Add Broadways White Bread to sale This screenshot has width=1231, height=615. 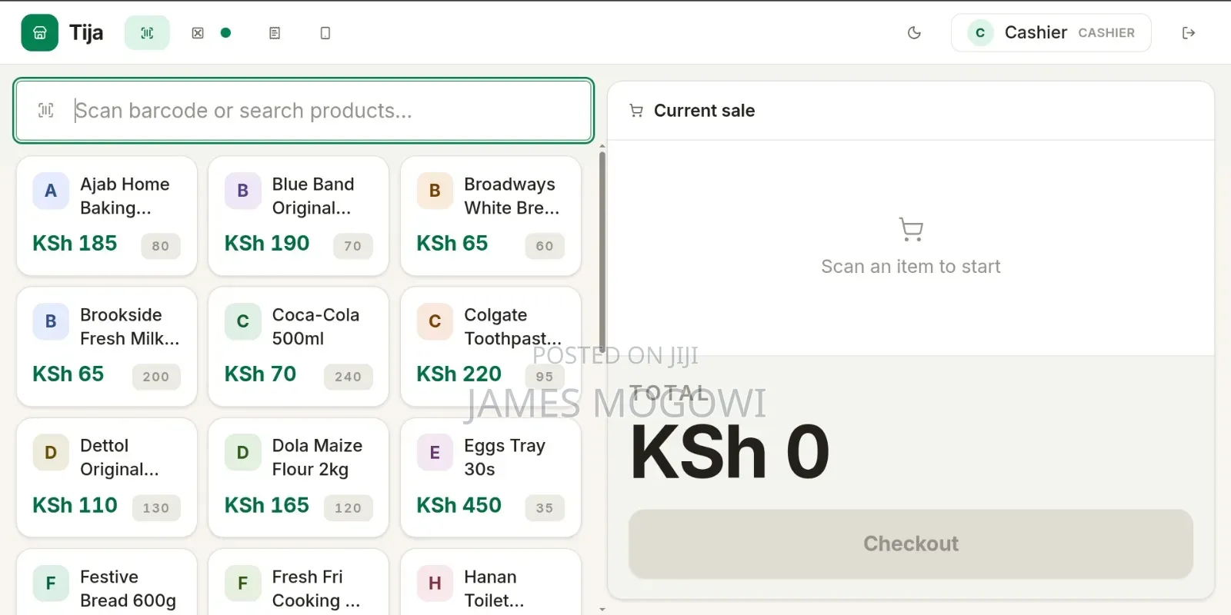point(491,216)
